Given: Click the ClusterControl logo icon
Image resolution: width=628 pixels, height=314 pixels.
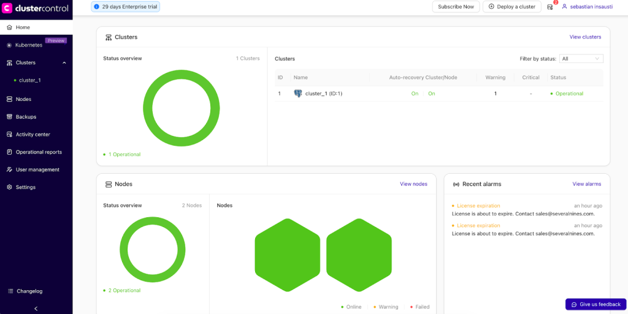Looking at the screenshot, I should (x=8, y=8).
